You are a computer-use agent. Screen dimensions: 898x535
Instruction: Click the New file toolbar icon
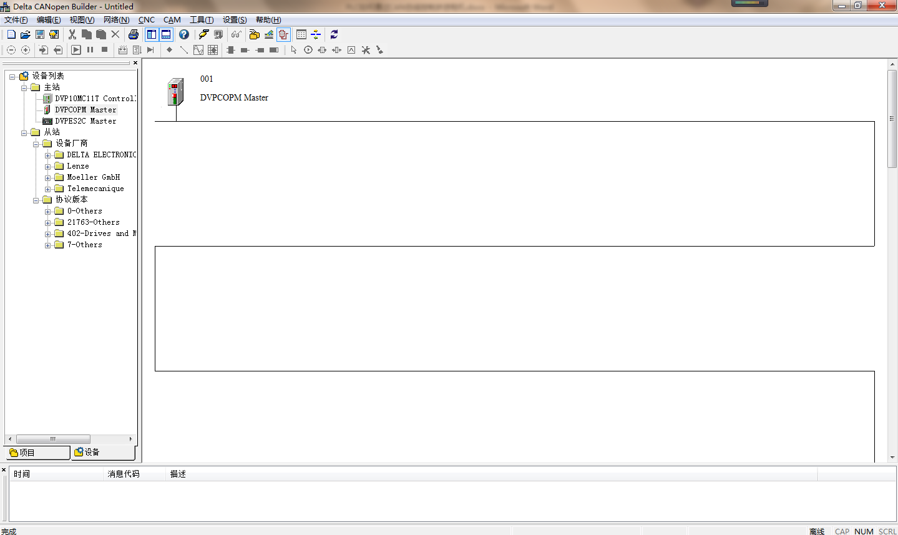(x=11, y=34)
